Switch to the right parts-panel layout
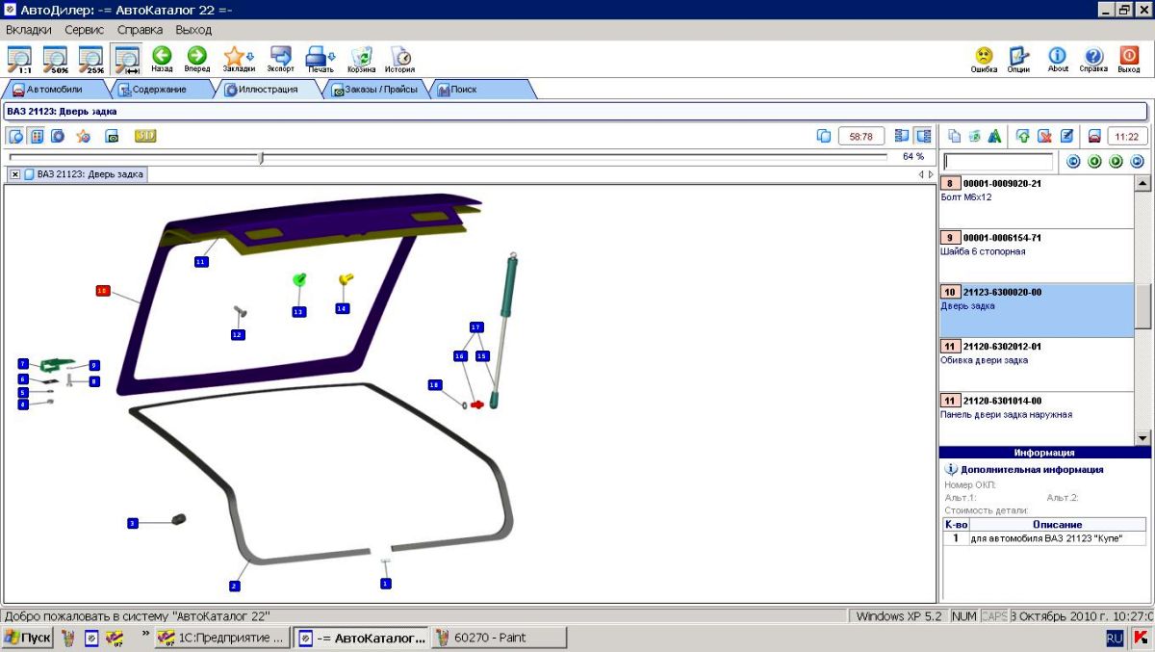Viewport: 1155px width, 652px height. (x=924, y=136)
